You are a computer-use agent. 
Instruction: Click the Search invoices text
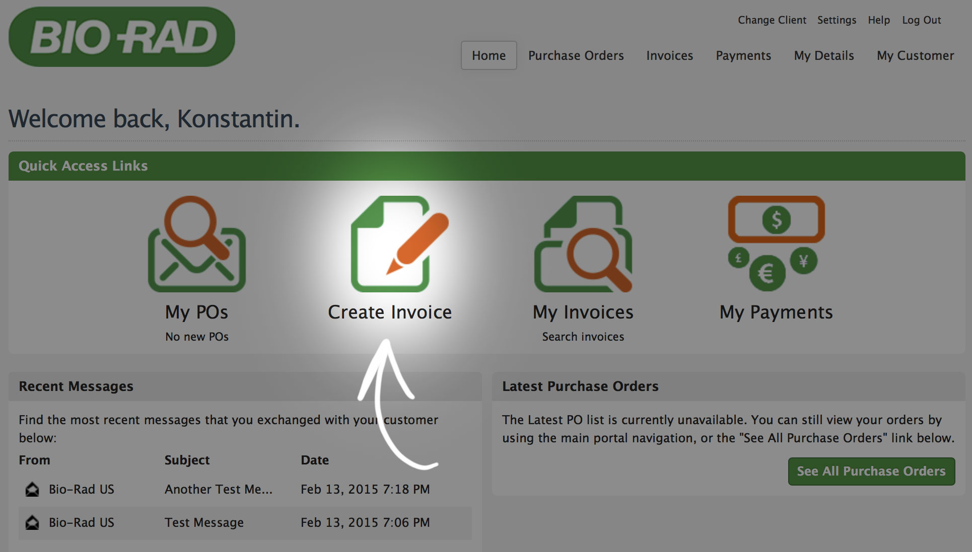point(583,337)
